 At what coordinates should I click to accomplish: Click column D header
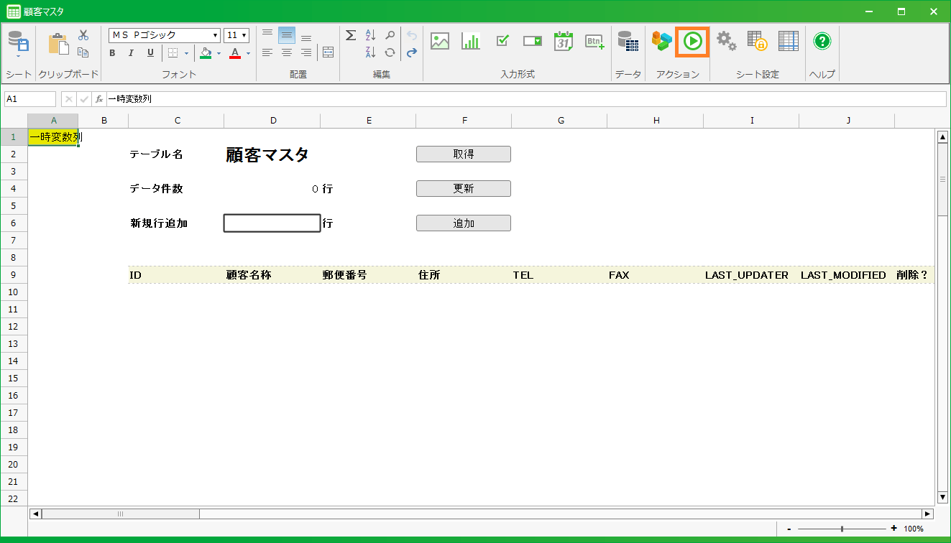click(x=272, y=121)
